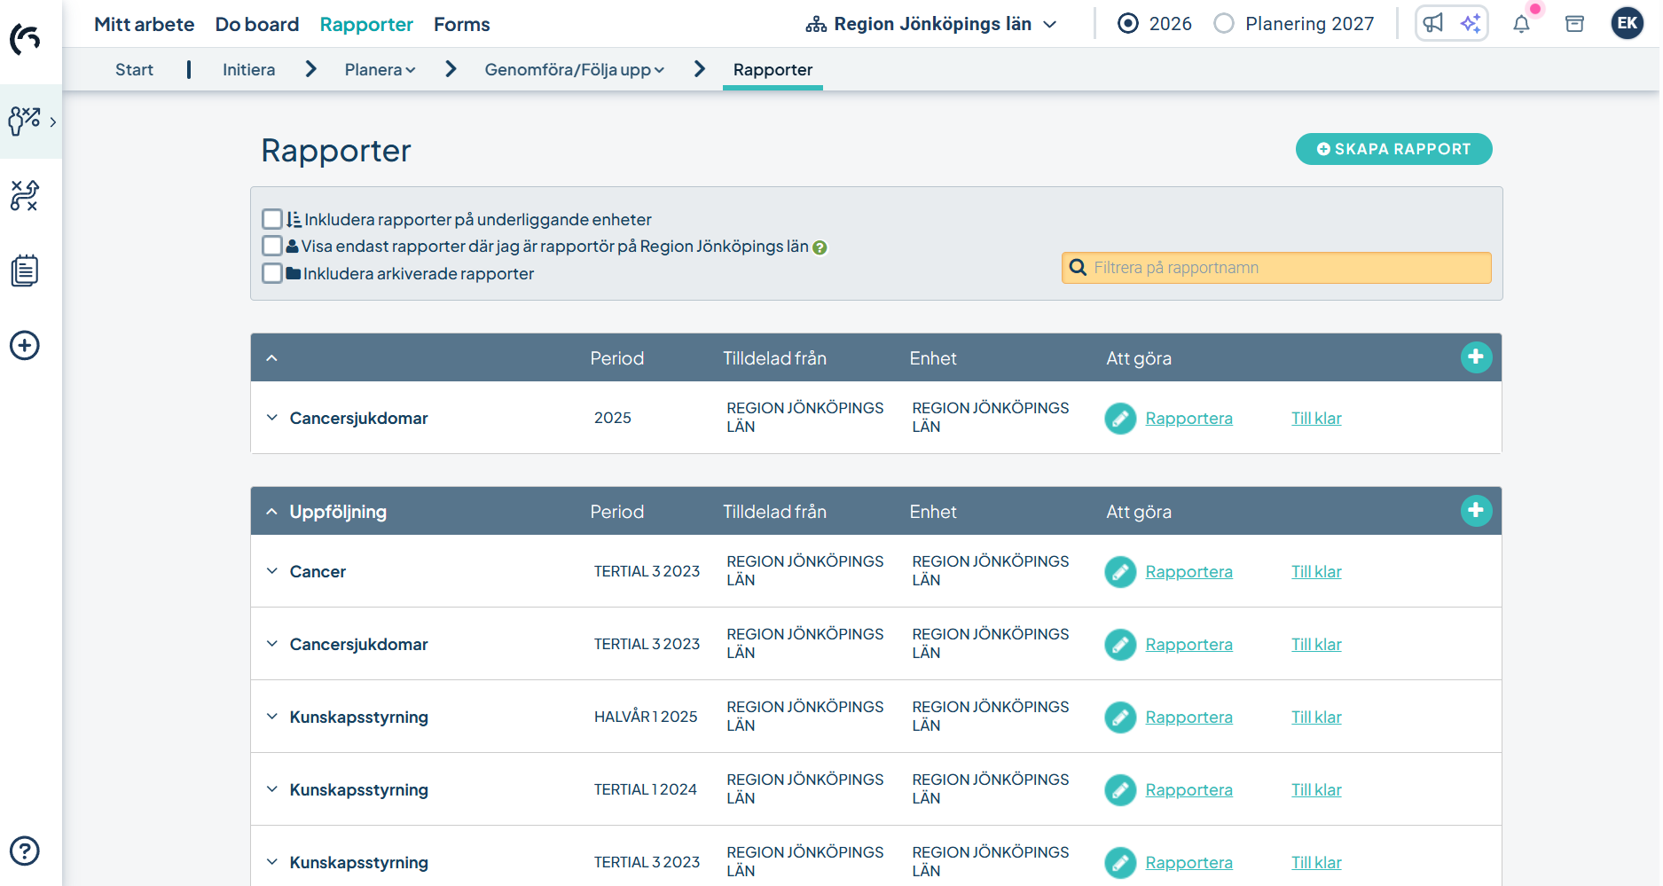Enable Inkludera rapporter på underliggande enheter

272,219
